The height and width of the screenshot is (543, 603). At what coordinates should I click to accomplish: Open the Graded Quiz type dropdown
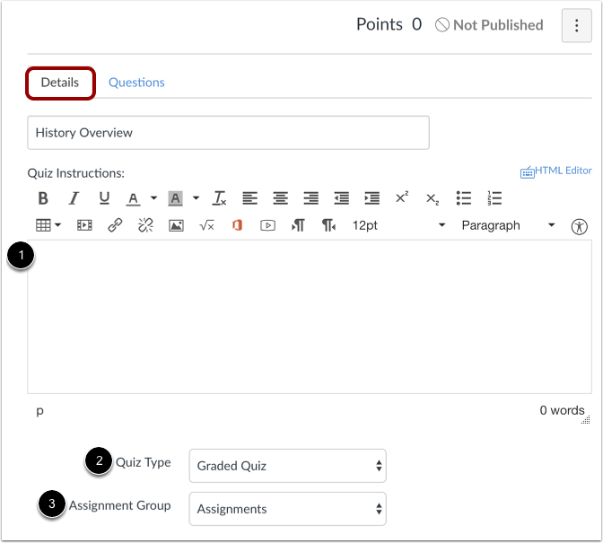point(288,466)
